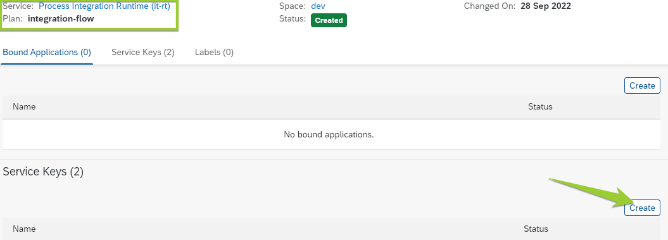The width and height of the screenshot is (668, 240).
Task: Click the Changed On: label
Action: [490, 6]
